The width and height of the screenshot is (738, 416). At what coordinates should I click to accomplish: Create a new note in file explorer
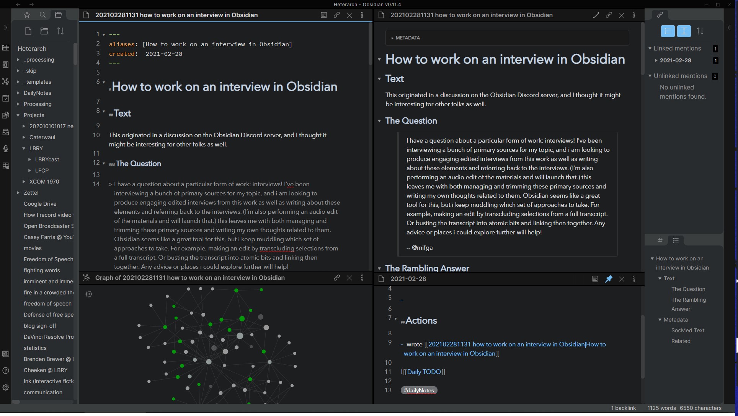coord(28,31)
